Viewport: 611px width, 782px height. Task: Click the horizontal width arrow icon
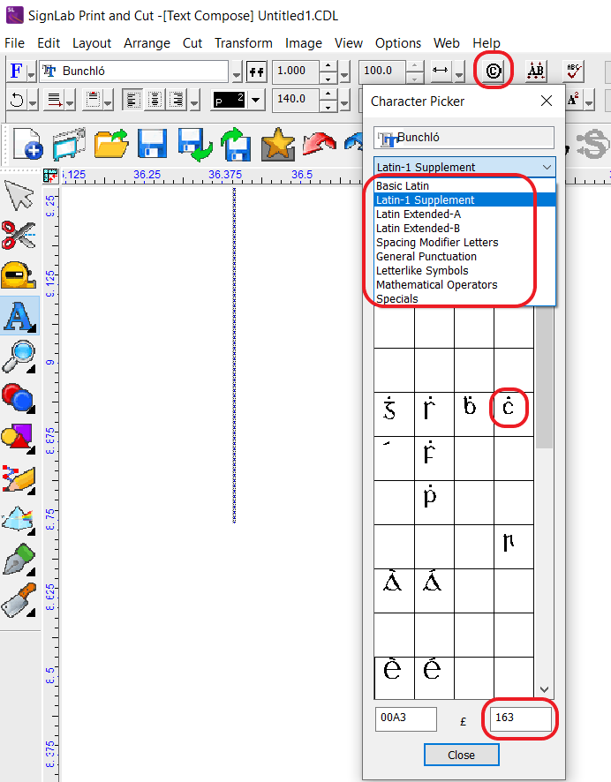coord(440,71)
